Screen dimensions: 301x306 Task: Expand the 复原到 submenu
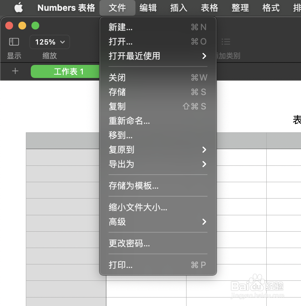click(x=158, y=150)
